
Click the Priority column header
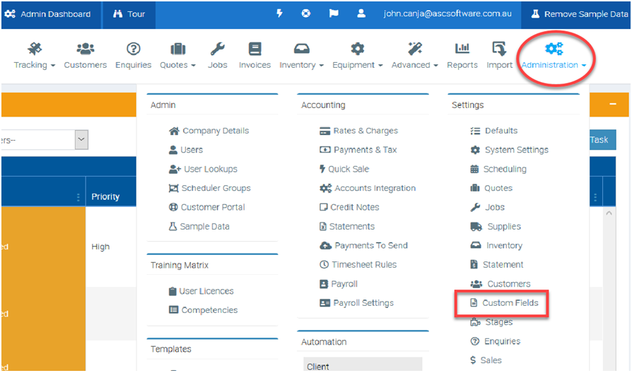tap(105, 196)
